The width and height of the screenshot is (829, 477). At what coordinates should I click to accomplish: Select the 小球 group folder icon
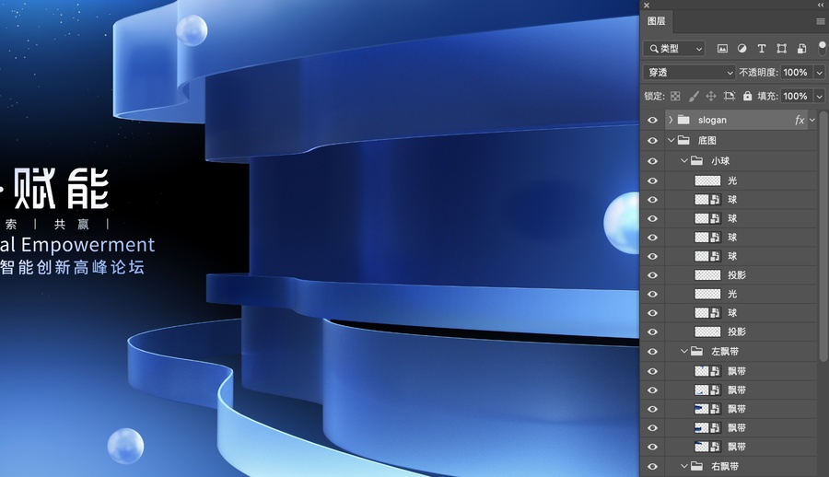pyautogui.click(x=697, y=160)
